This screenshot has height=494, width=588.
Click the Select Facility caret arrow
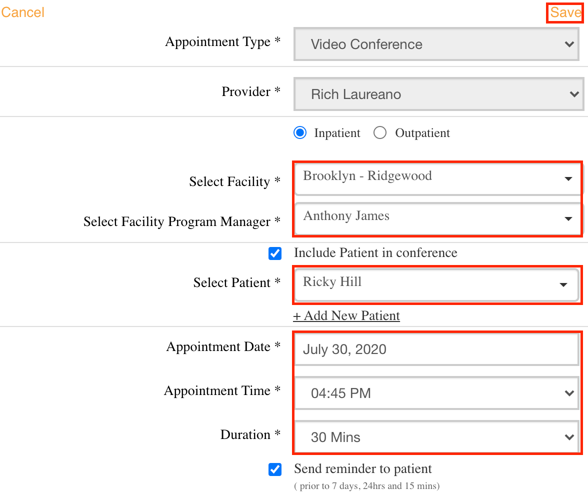[568, 178]
